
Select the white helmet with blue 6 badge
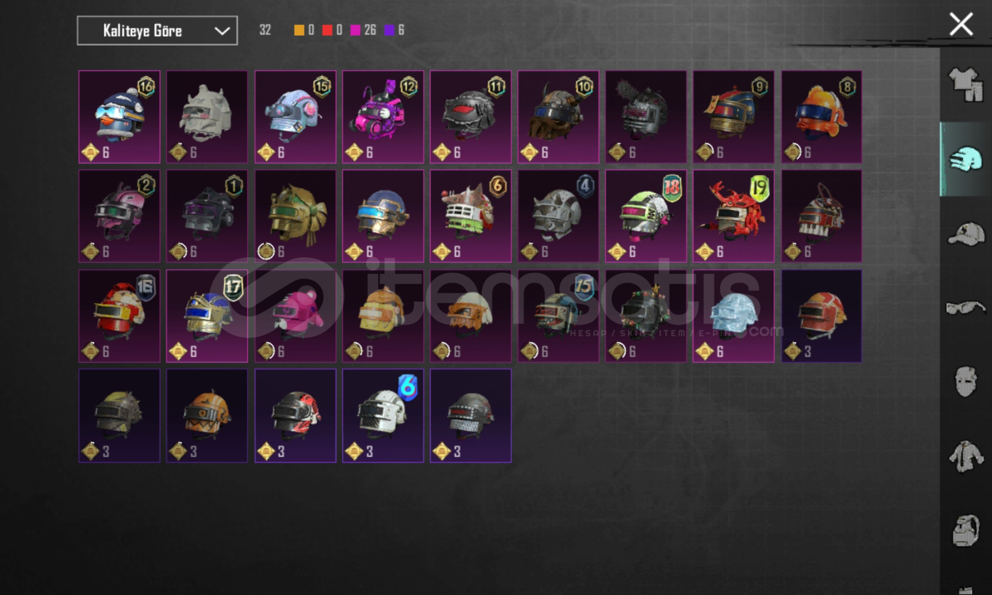click(x=383, y=415)
